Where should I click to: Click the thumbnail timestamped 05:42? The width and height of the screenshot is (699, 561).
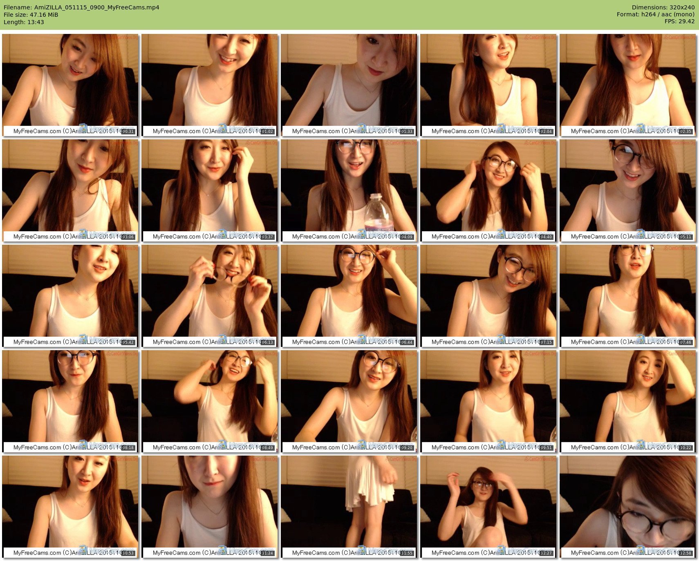coord(70,296)
